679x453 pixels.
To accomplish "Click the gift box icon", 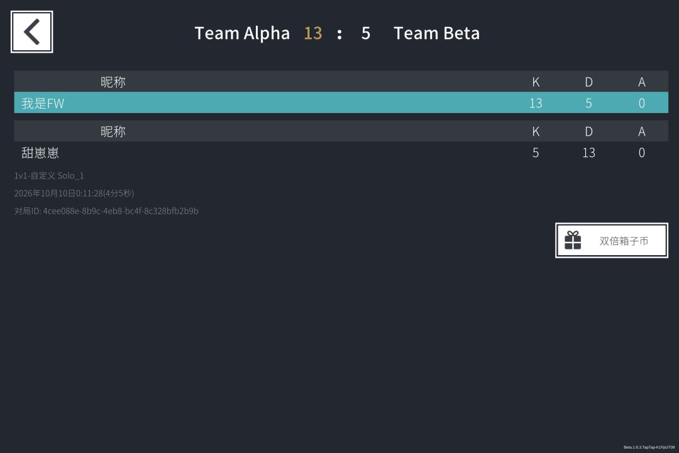I will pos(573,241).
